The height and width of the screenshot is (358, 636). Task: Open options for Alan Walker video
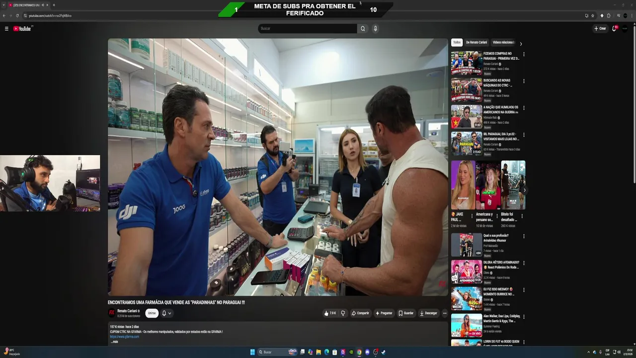click(524, 317)
